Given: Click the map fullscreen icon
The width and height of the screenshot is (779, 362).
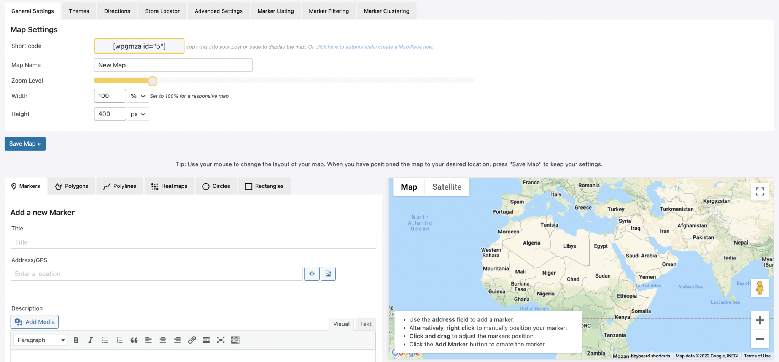Looking at the screenshot, I should tap(760, 192).
